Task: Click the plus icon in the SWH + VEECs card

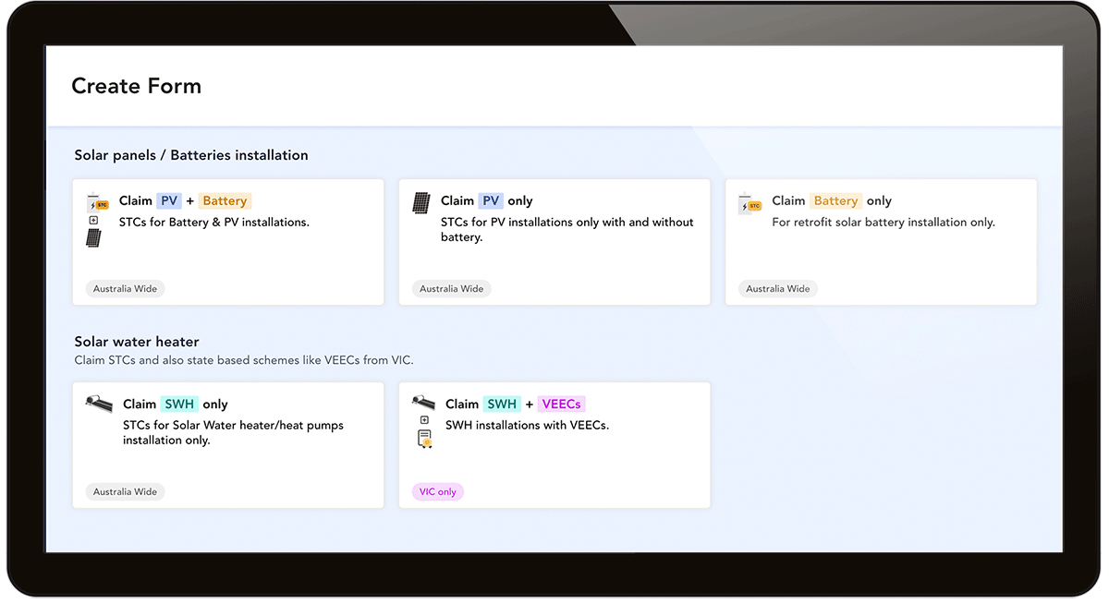Action: click(x=424, y=420)
